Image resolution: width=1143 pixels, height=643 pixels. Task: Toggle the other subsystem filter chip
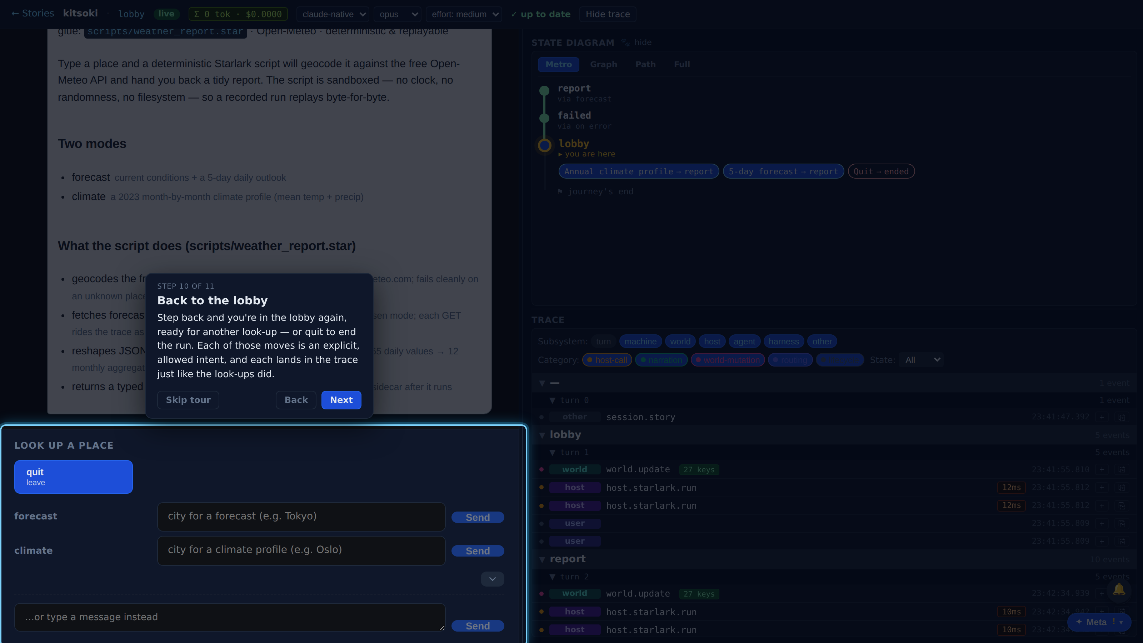[x=822, y=341]
